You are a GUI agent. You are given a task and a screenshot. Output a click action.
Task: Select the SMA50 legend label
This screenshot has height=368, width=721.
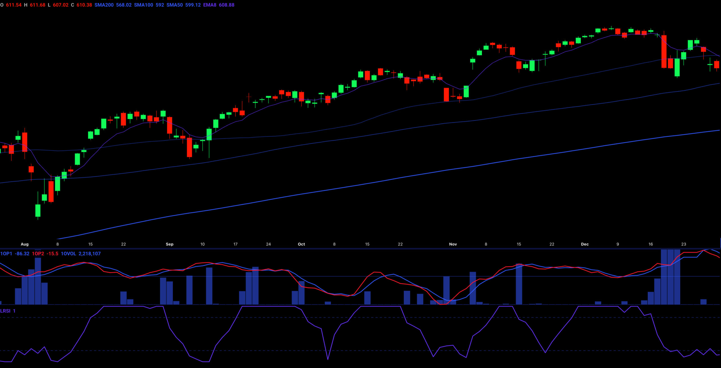point(175,5)
